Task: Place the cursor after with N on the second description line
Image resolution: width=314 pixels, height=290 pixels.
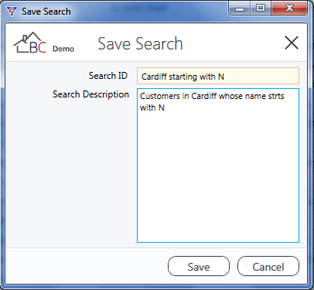Action: click(165, 107)
